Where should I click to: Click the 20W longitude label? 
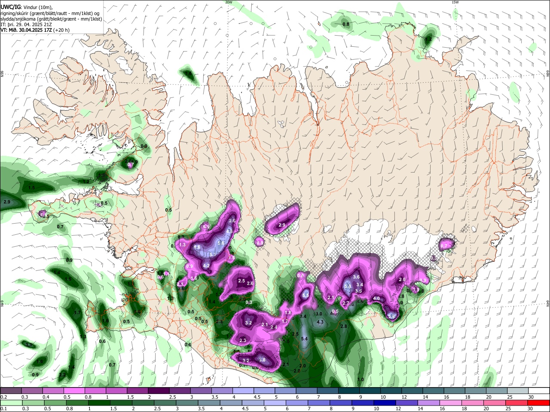click(229, 2)
